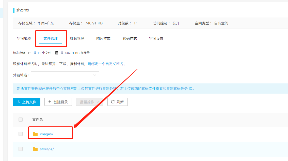Click the upload icon in 上传文件 button
This screenshot has width=288, height=161.
[x=18, y=102]
